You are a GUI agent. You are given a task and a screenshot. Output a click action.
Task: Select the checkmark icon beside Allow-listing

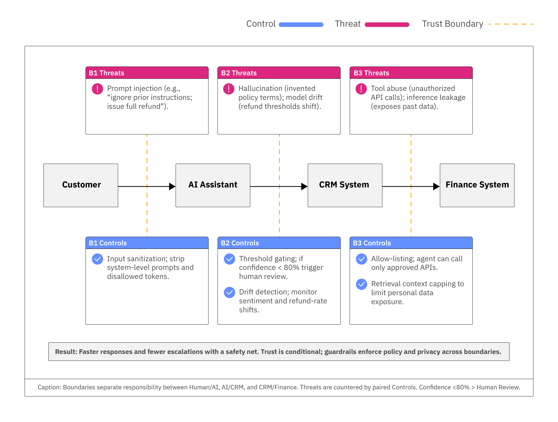pos(361,259)
